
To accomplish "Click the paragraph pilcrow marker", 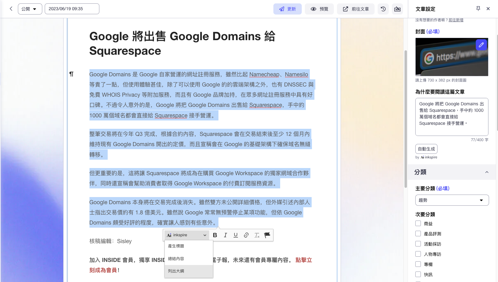I will (71, 74).
